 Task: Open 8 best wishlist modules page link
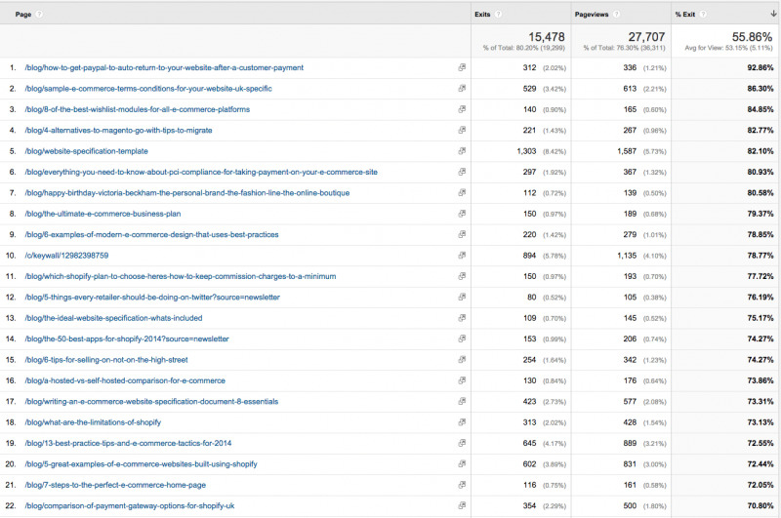138,109
